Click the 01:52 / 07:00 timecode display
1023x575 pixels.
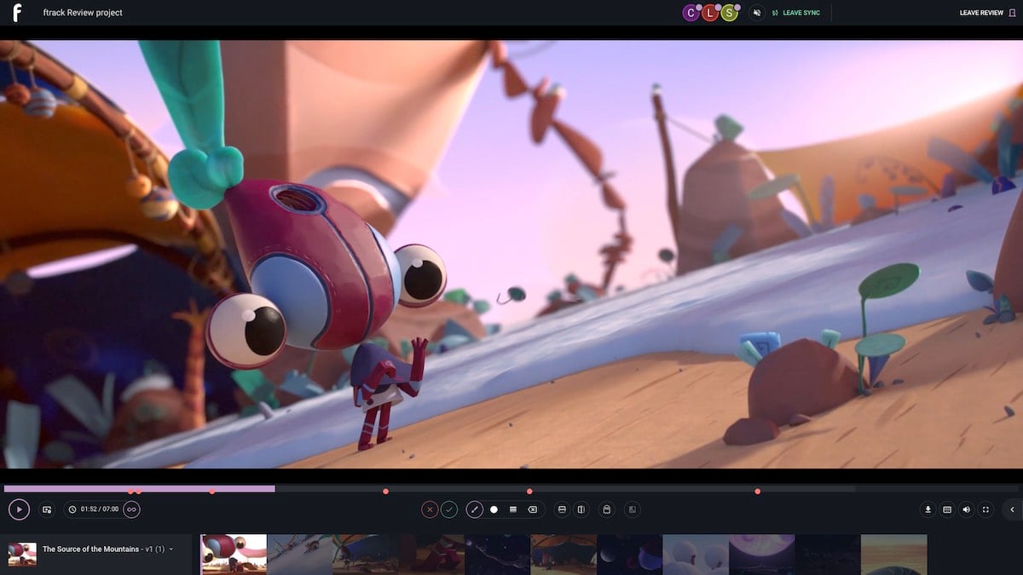(93, 509)
